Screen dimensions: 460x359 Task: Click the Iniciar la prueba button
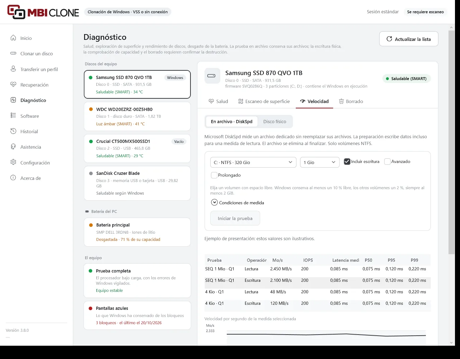(x=235, y=218)
